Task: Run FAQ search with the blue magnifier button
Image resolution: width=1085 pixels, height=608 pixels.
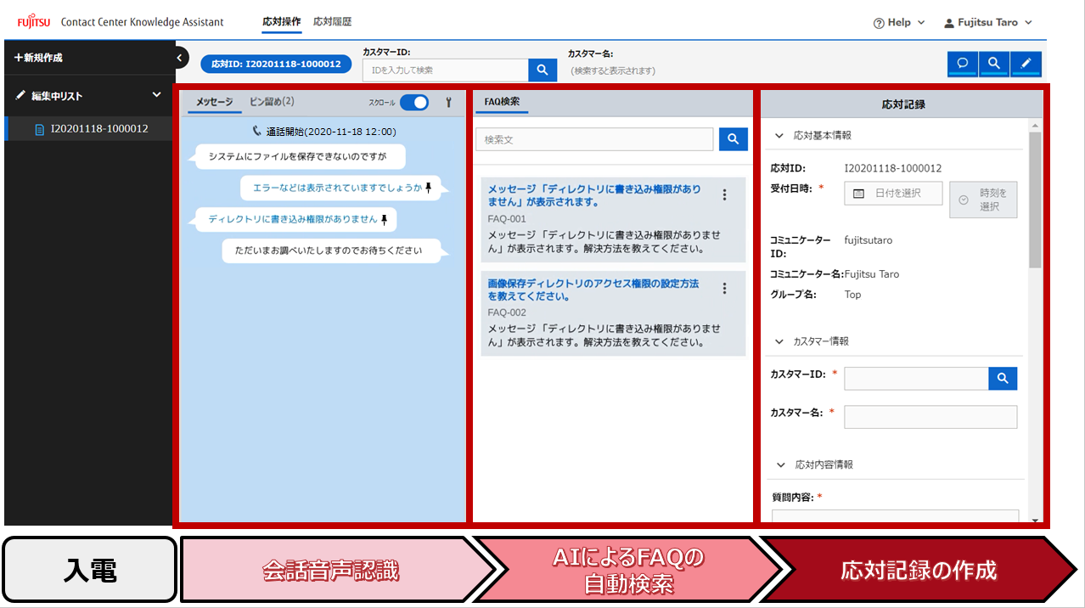Action: [733, 139]
